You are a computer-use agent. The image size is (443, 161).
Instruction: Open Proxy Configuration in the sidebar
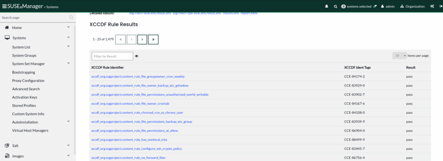(28, 80)
